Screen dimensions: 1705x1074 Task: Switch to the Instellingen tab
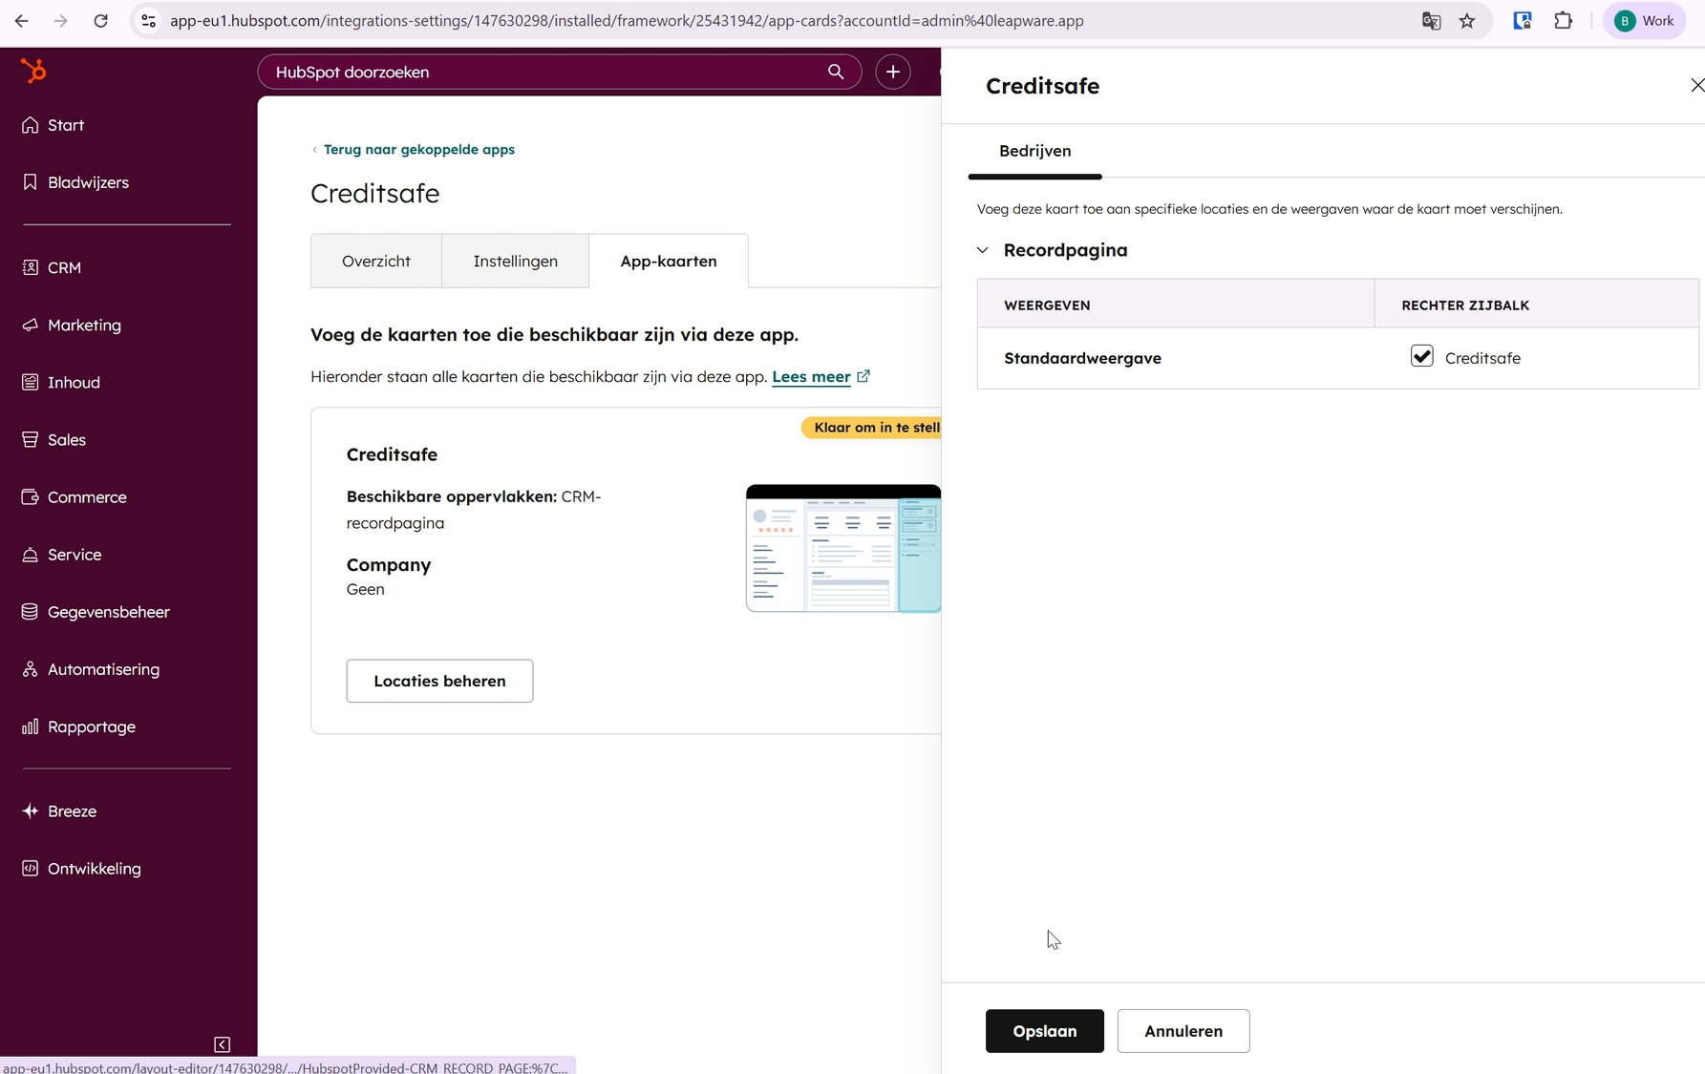pos(515,261)
